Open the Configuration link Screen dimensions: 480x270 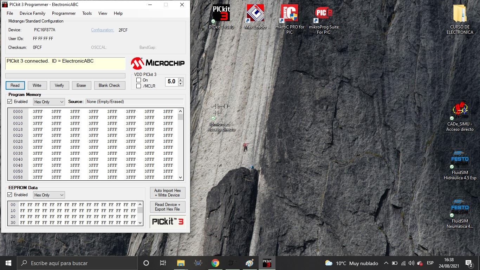tap(103, 30)
